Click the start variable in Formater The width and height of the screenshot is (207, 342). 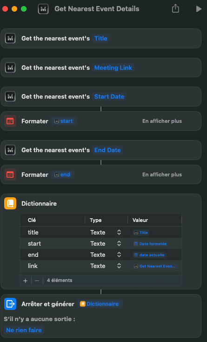[x=64, y=121]
